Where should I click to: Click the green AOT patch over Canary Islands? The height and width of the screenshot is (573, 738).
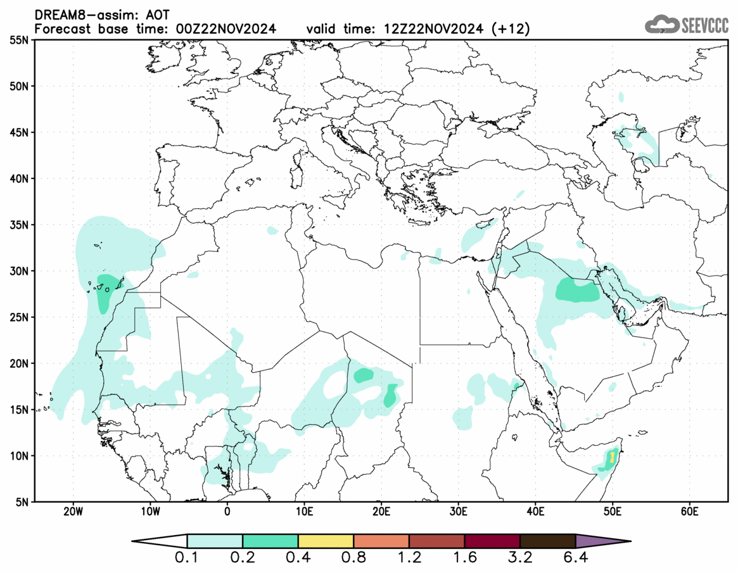[x=108, y=292]
